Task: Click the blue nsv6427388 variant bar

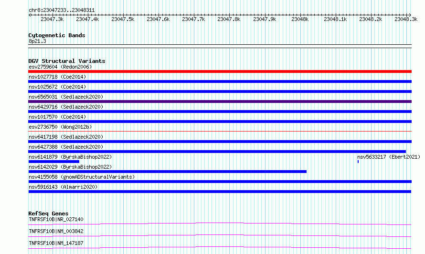Action: point(217,152)
